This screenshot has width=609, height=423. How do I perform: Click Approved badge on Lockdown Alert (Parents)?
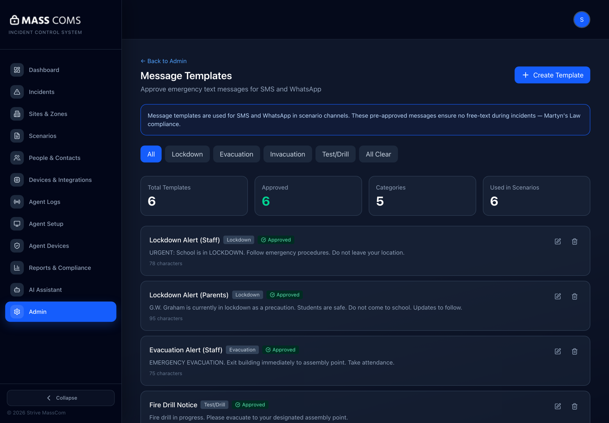285,295
